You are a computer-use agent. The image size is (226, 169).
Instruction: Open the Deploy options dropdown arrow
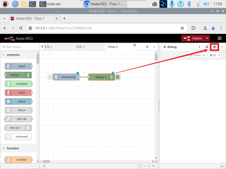click(207, 38)
